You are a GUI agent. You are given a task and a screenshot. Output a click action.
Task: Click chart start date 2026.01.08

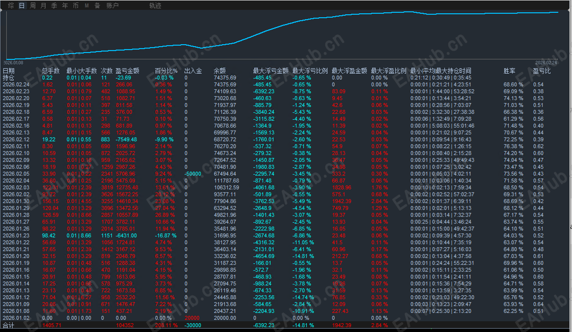(13, 63)
